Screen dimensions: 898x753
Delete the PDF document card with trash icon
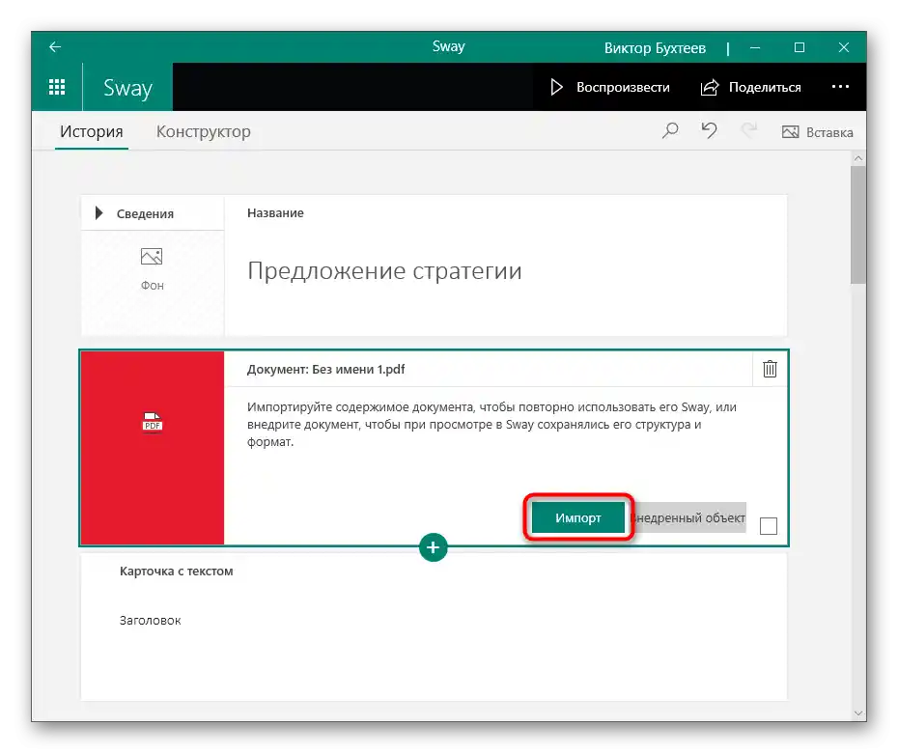[770, 369]
